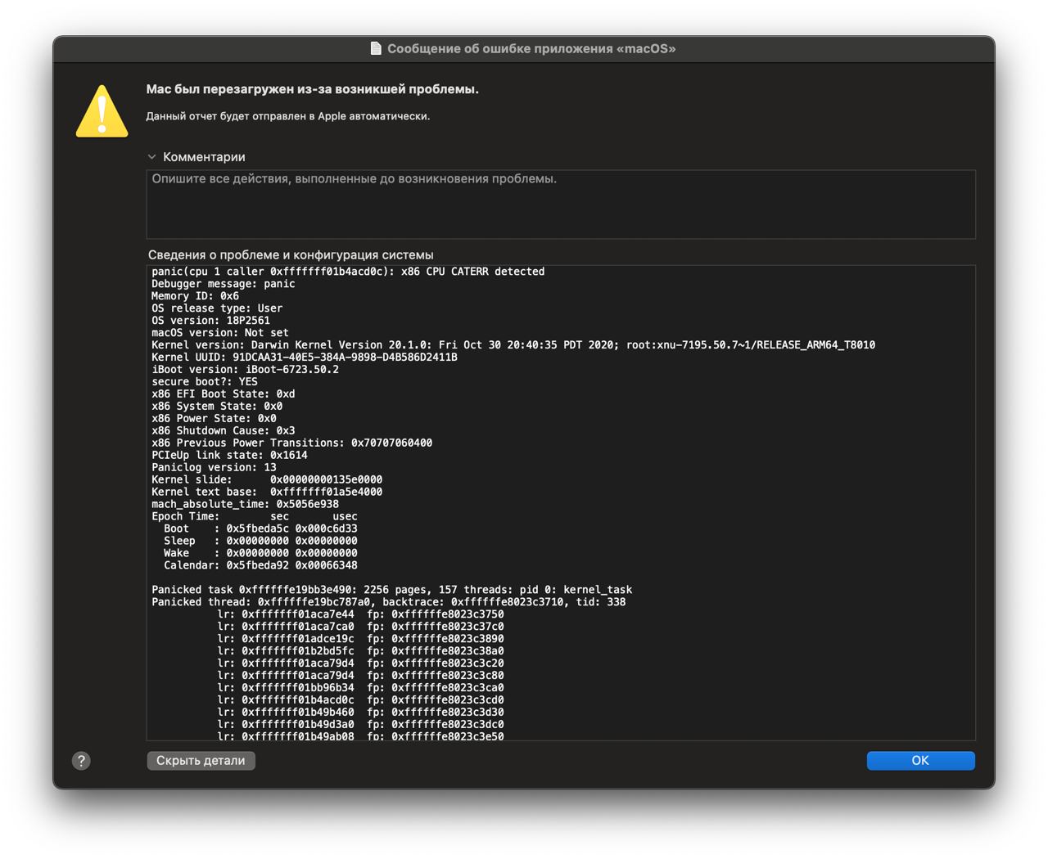Click backtrace line lr 0xfffffff01b2bd5fc

pos(361,652)
